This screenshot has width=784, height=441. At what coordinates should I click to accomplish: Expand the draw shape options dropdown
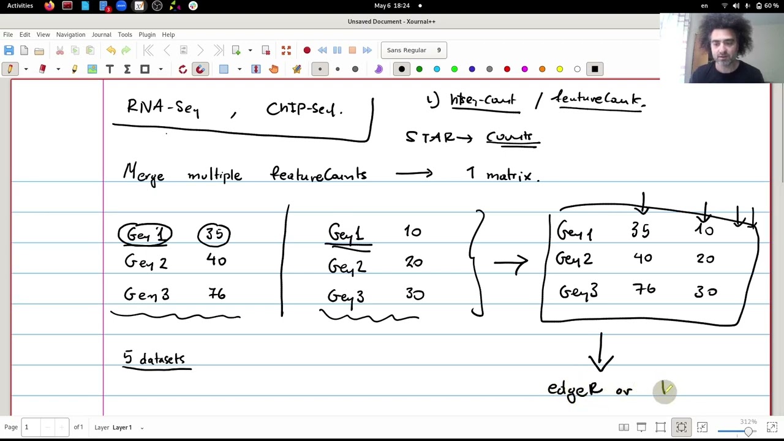point(160,69)
